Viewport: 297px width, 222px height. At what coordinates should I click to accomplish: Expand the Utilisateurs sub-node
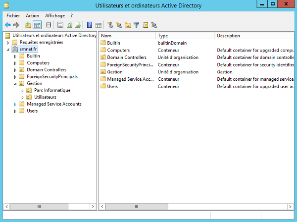23,98
